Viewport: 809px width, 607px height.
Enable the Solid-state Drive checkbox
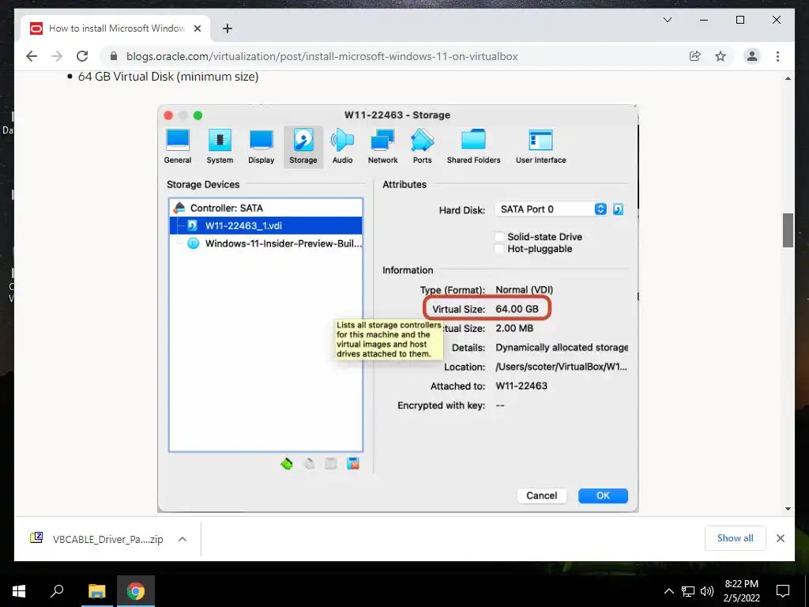(x=499, y=237)
